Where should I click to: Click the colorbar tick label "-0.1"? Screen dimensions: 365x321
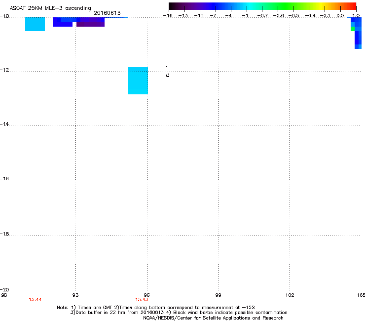pos(325,16)
